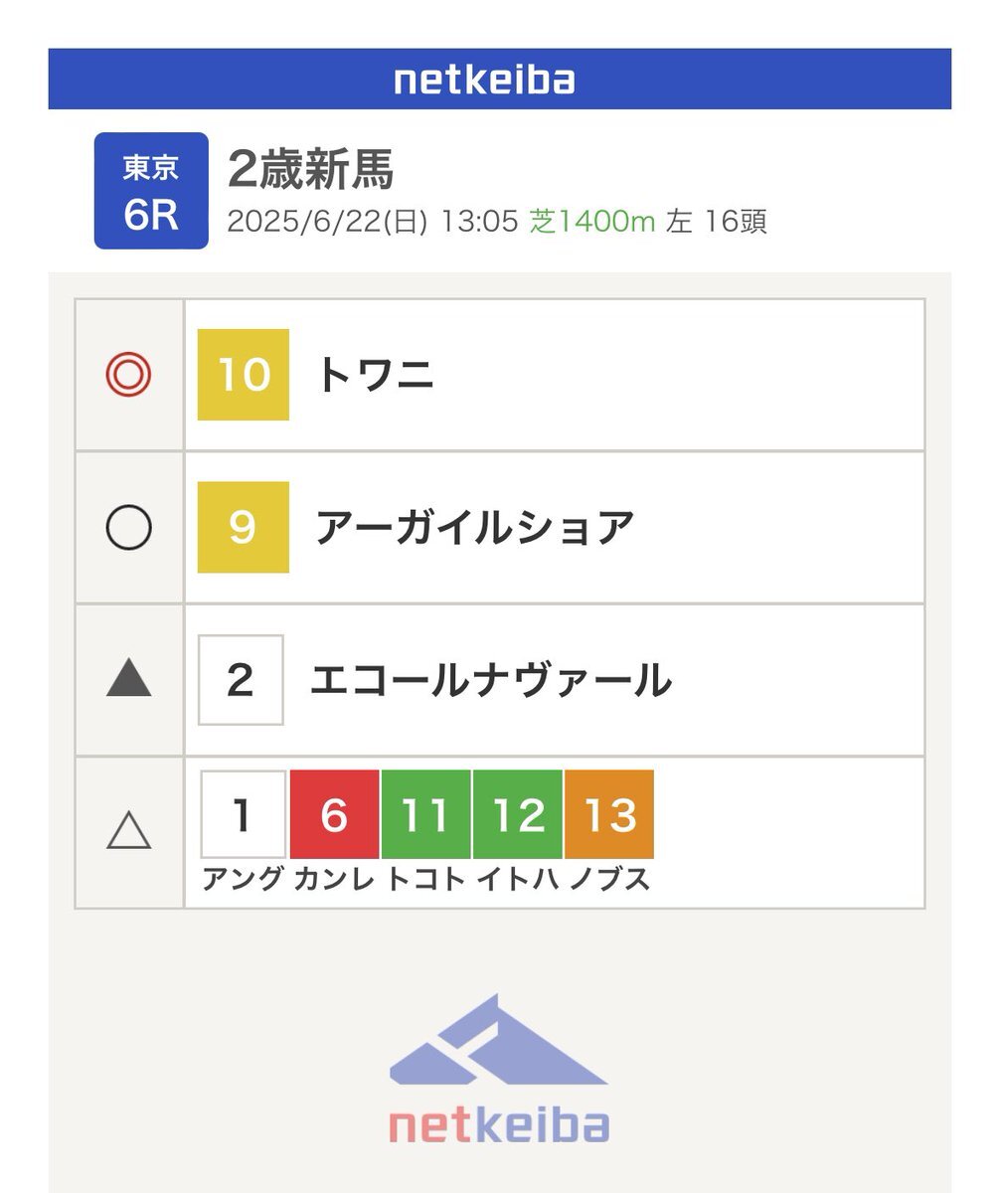Click the 芝1400m course text
The width and height of the screenshot is (1000, 1193).
click(x=592, y=221)
